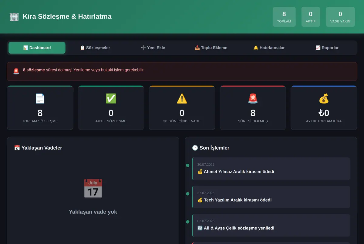This screenshot has width=364, height=244.
Task: Click the timeline dot for 27.07.2026 entry
Action: (x=187, y=194)
